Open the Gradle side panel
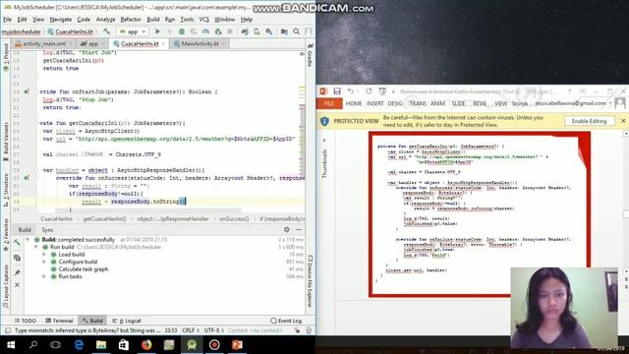This screenshot has height=354, width=629. [311, 55]
